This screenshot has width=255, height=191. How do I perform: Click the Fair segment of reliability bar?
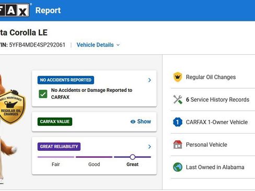click(56, 157)
